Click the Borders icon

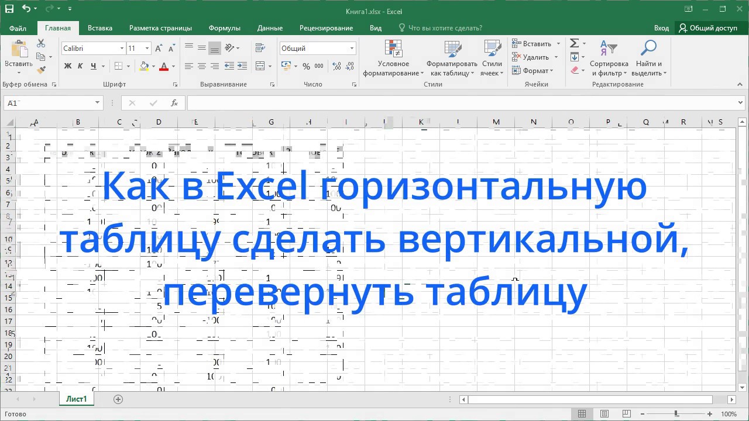pos(118,66)
